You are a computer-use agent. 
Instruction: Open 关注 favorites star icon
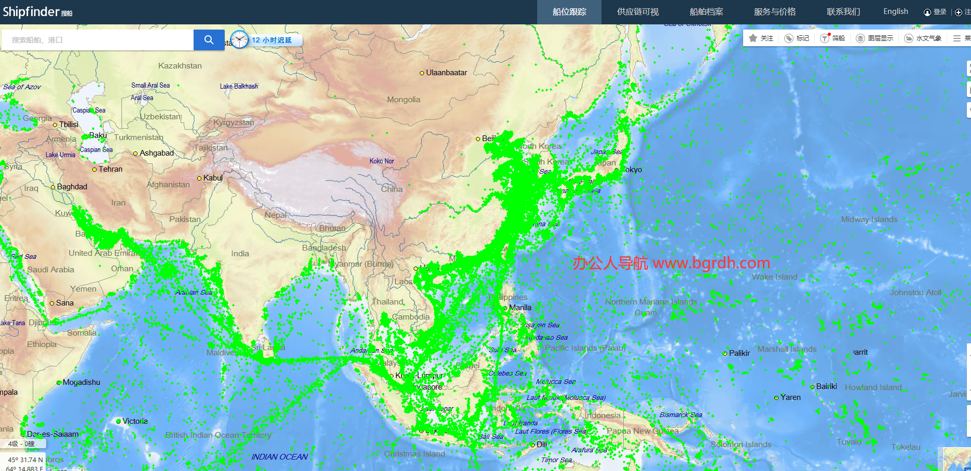point(753,38)
